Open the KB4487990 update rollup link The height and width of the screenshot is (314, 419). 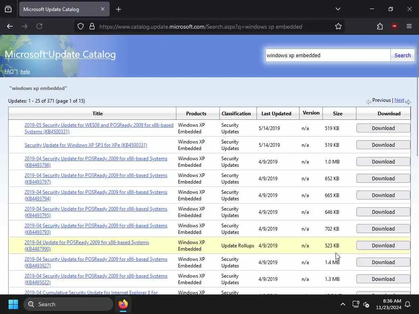point(87,246)
